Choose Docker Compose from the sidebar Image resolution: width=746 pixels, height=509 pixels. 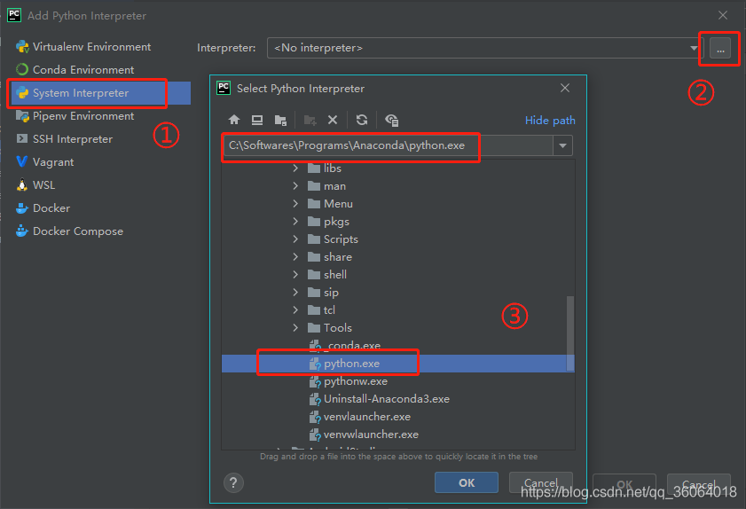click(x=78, y=231)
